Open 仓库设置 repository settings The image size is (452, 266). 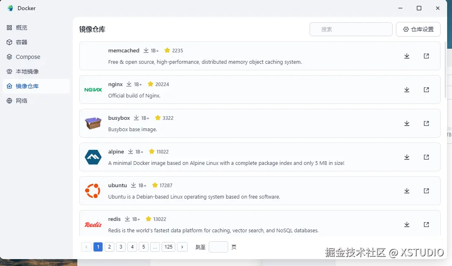418,29
